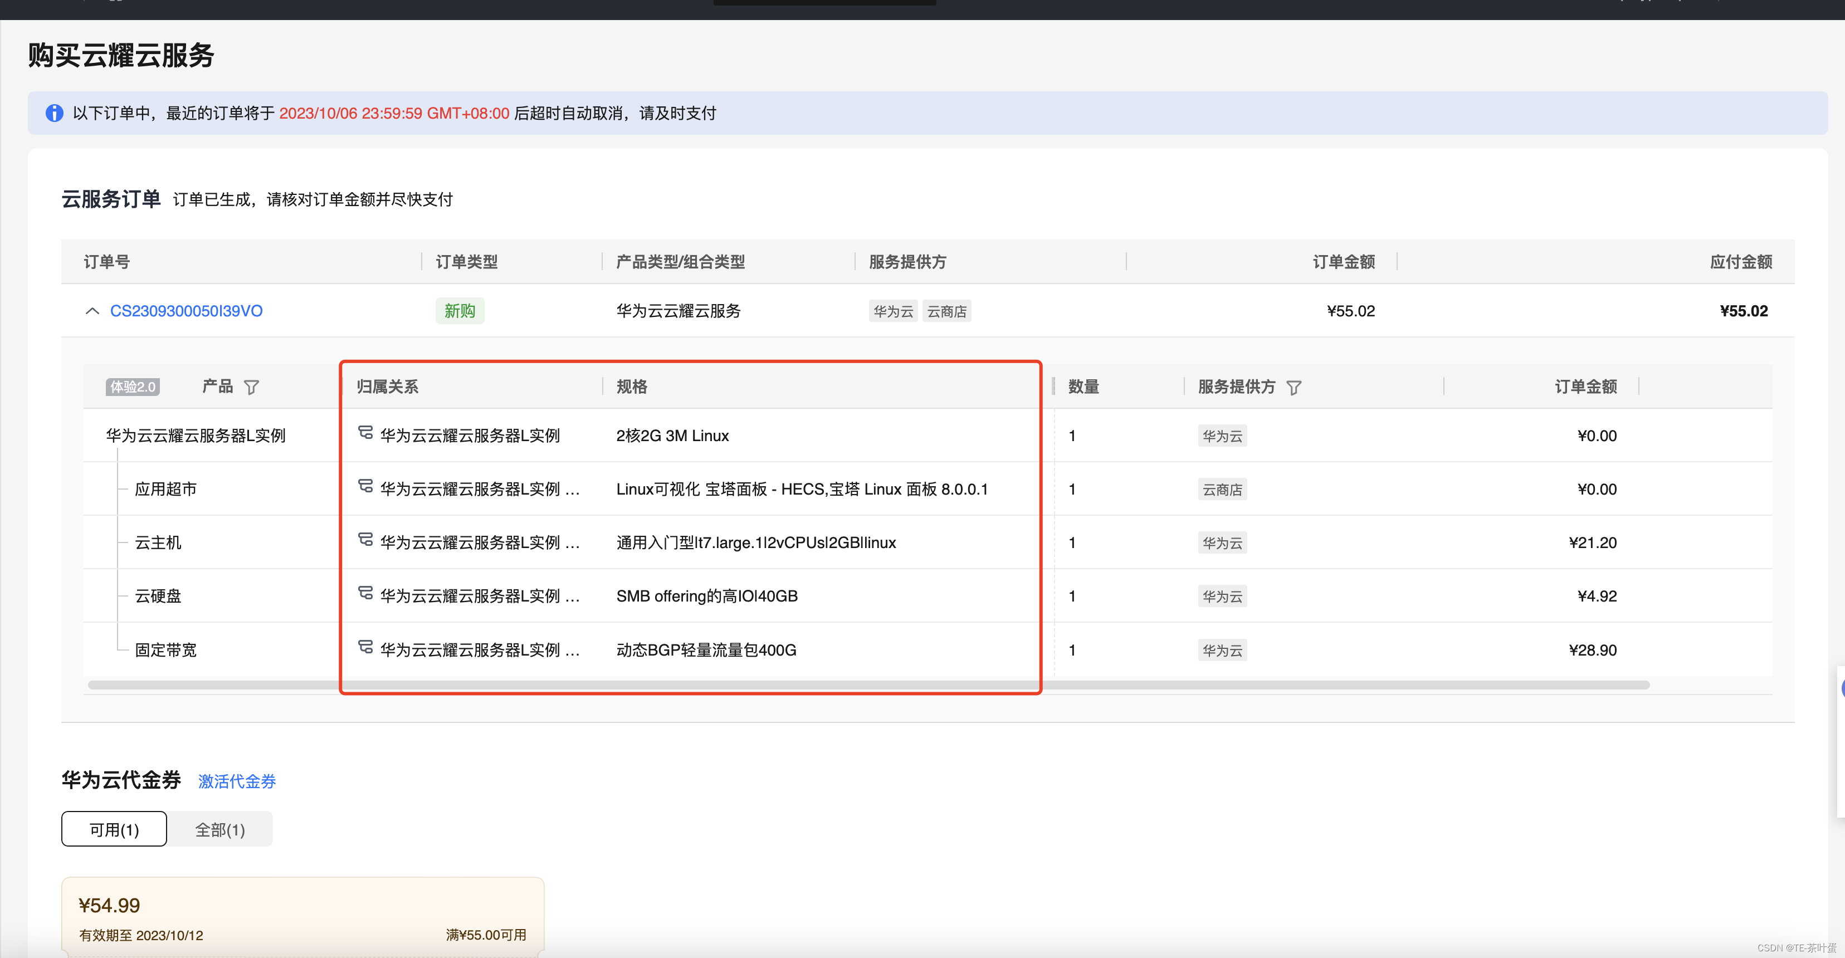
Task: Click hierarchy icon in 云硬盘 row
Action: coord(365,593)
